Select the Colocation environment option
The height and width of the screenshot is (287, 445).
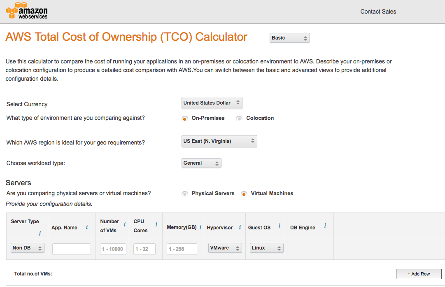[x=239, y=119]
